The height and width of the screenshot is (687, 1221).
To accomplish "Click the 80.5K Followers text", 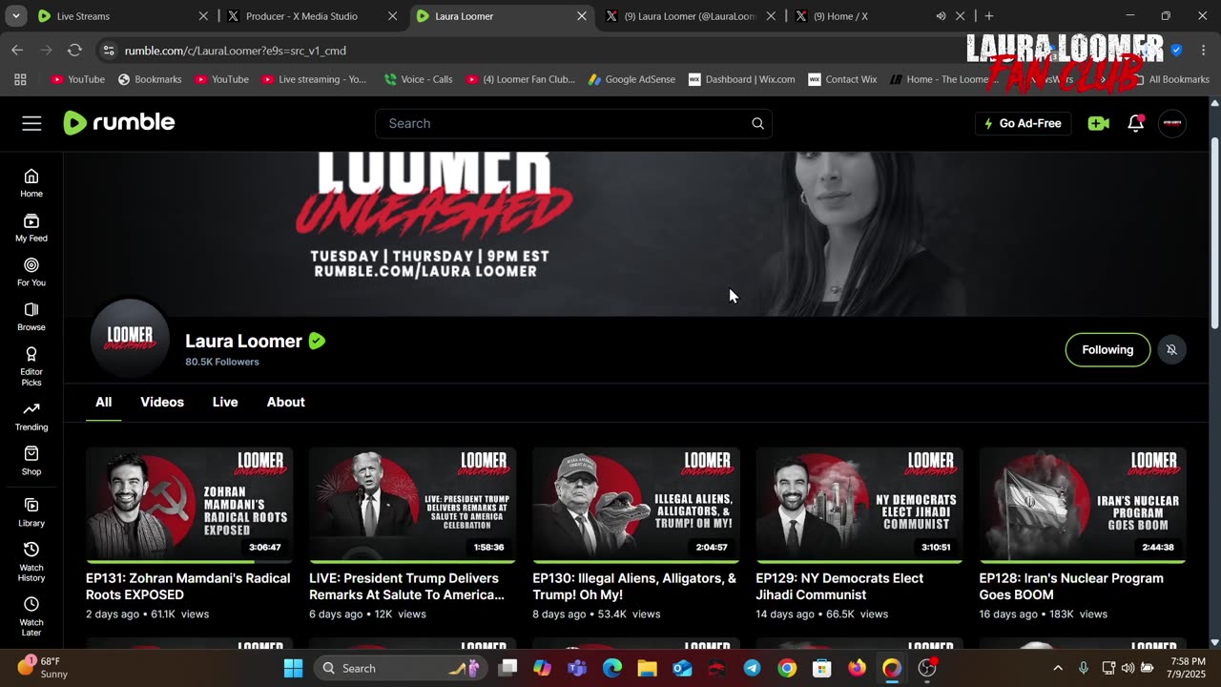I will pyautogui.click(x=222, y=362).
